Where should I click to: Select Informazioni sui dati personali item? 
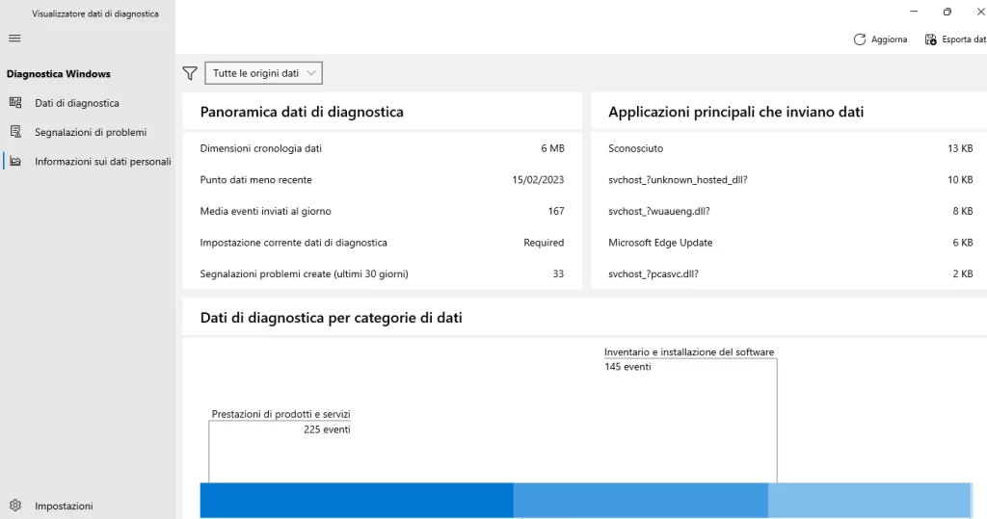pyautogui.click(x=88, y=161)
